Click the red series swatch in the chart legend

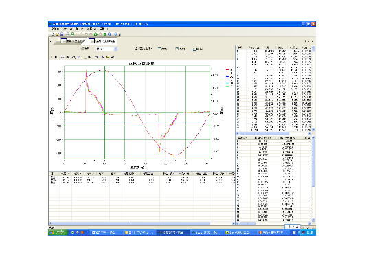click(x=227, y=70)
